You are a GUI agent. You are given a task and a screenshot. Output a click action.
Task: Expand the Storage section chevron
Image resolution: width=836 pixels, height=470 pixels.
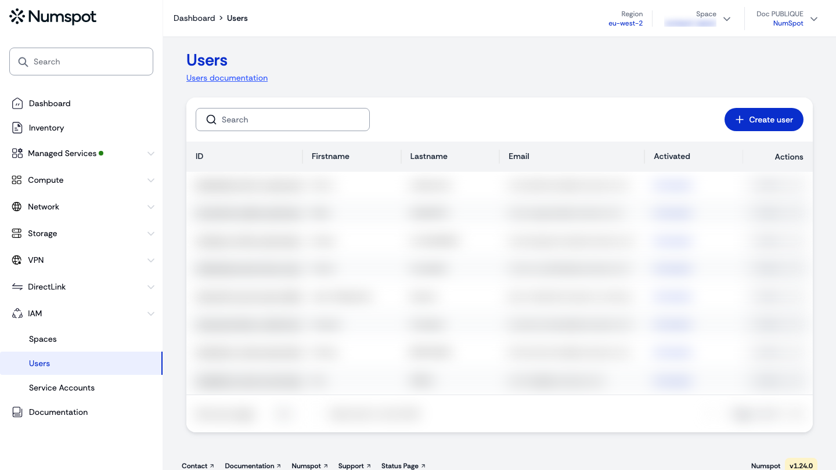151,234
